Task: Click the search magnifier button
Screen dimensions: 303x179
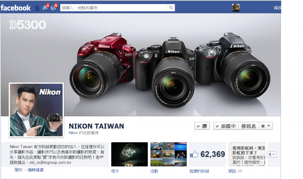Action: [x=171, y=8]
